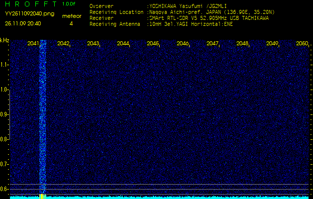Select the 2045 time tick label
The width and height of the screenshot is (313, 199).
(153, 44)
